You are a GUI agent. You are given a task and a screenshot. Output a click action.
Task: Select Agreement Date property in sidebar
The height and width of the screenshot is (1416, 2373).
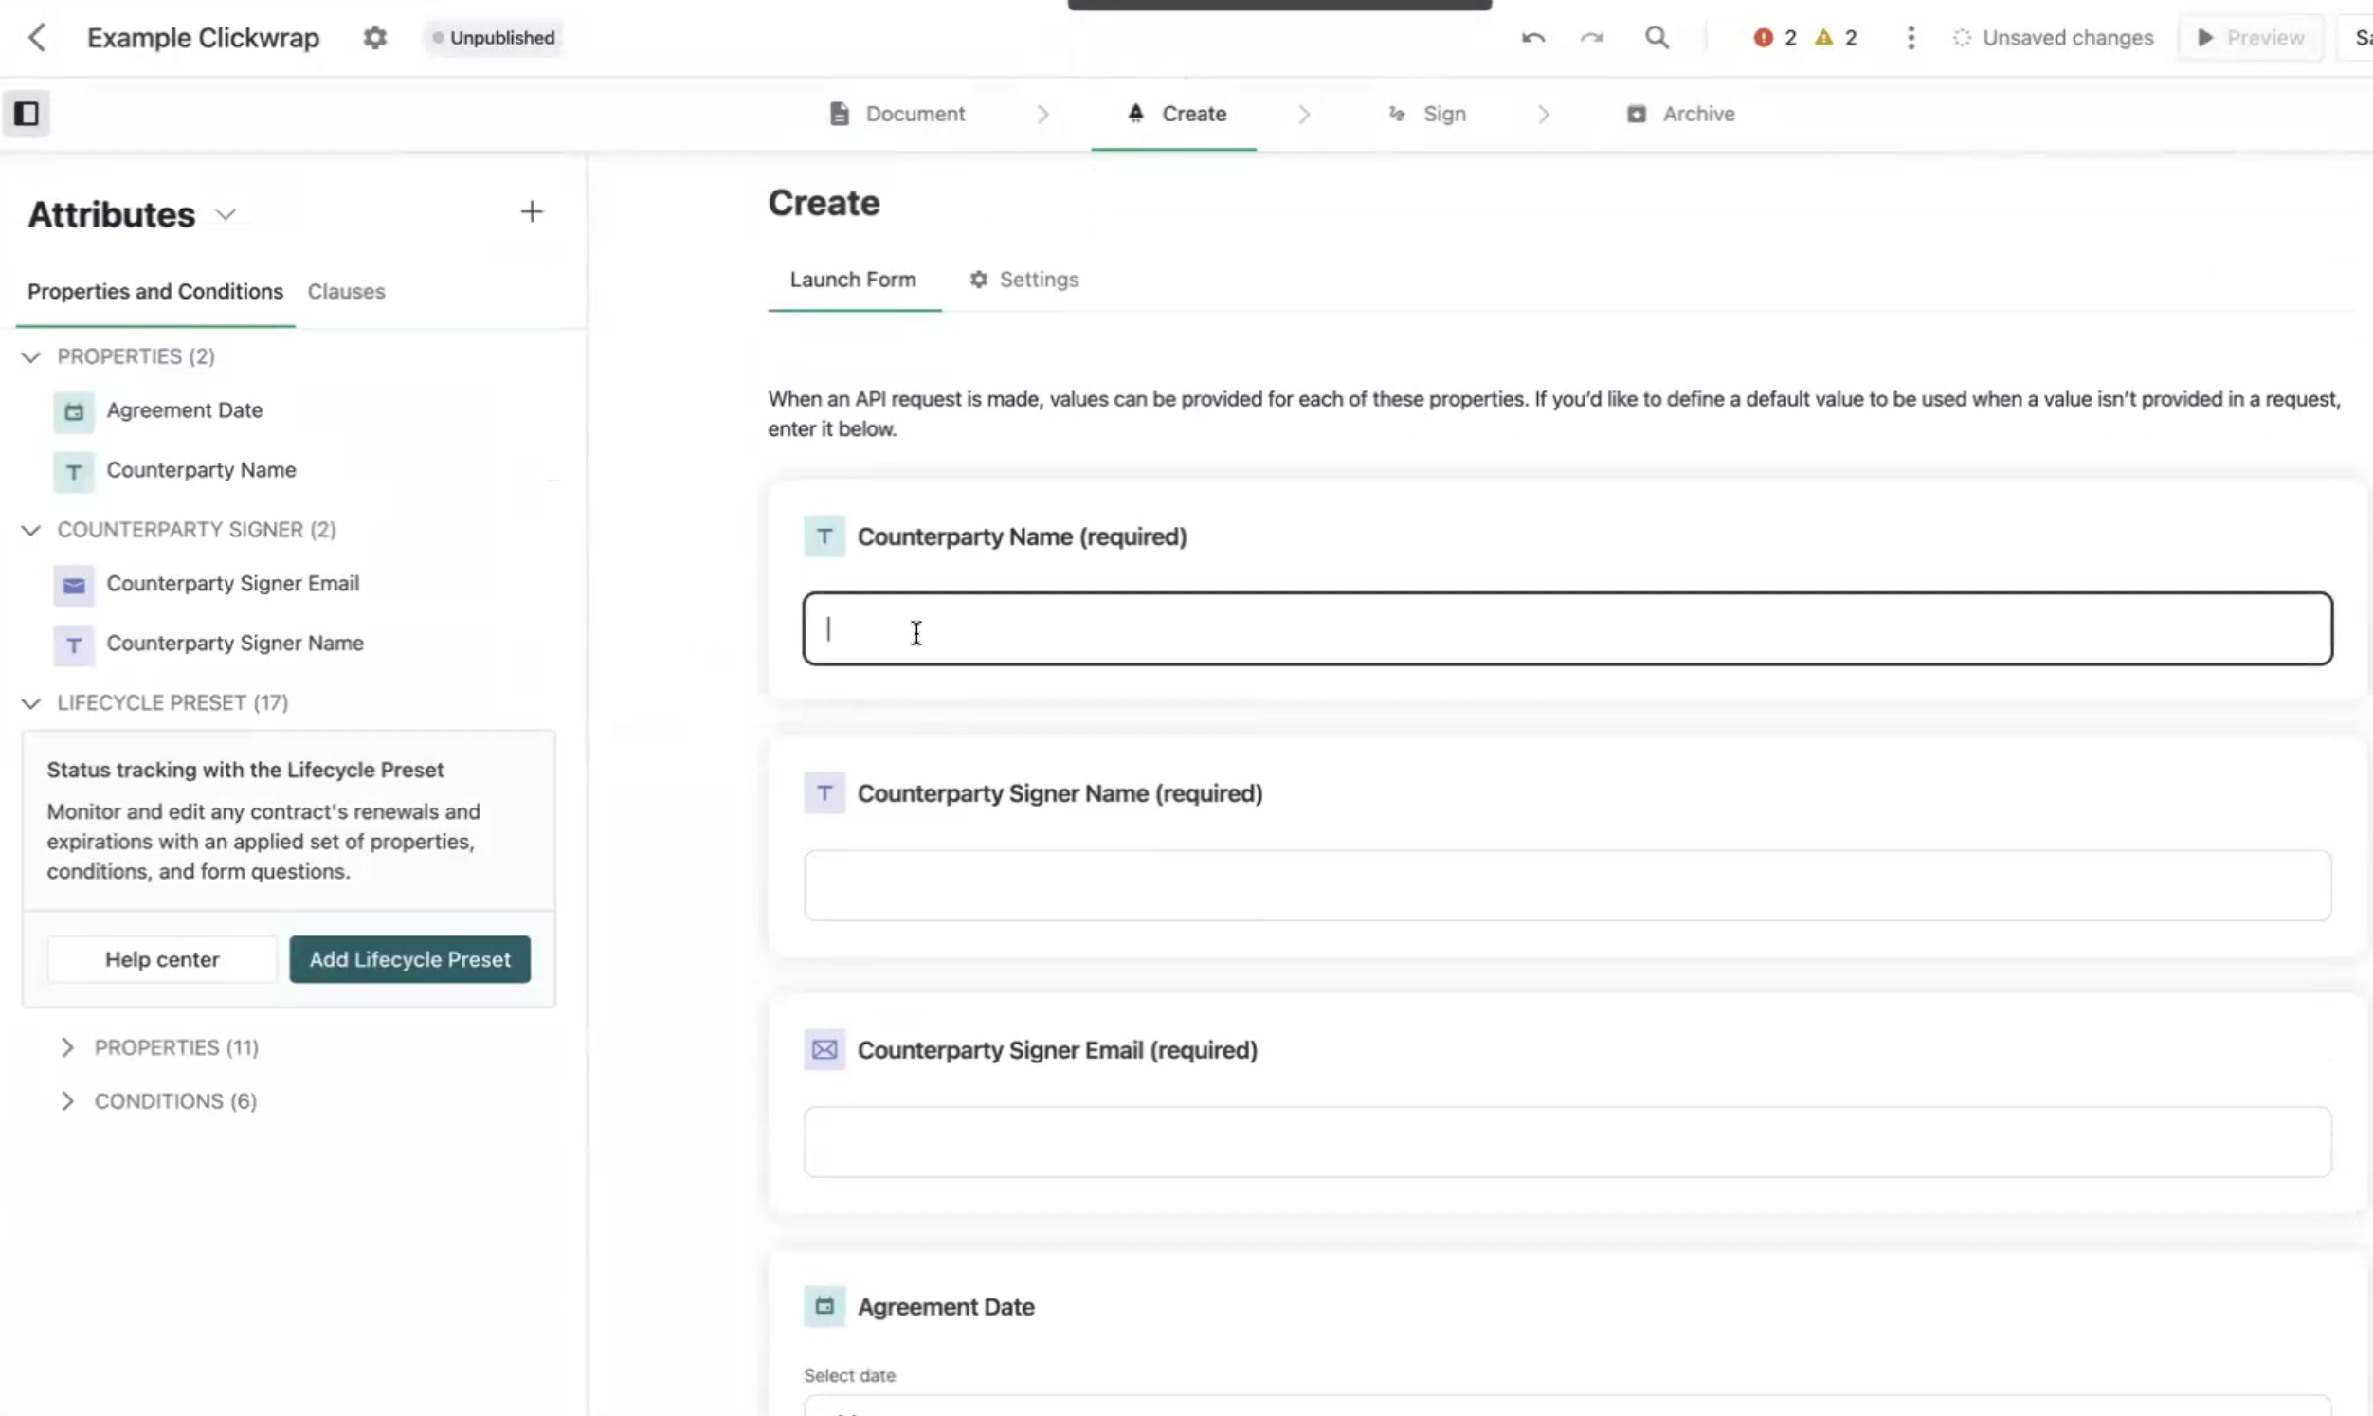coord(185,411)
